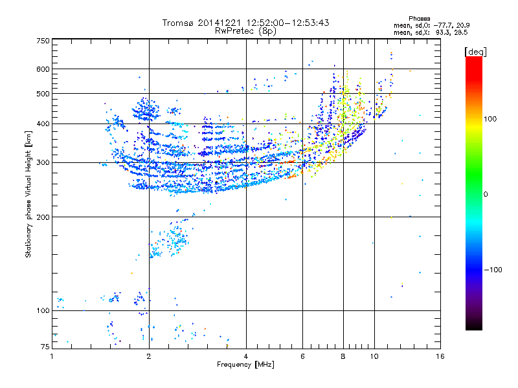Click the black bottom of the colorbar
Image resolution: width=518 pixels, height=388 pixels.
(x=474, y=325)
